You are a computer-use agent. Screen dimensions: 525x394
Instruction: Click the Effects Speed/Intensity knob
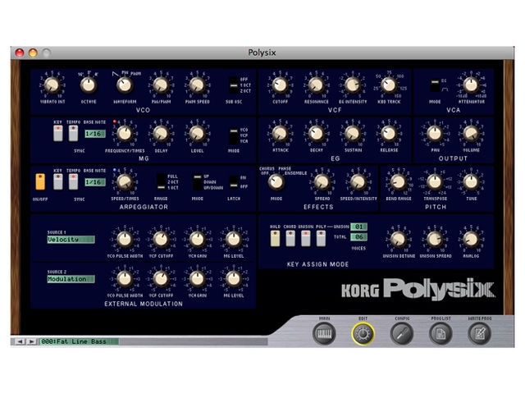(x=358, y=182)
